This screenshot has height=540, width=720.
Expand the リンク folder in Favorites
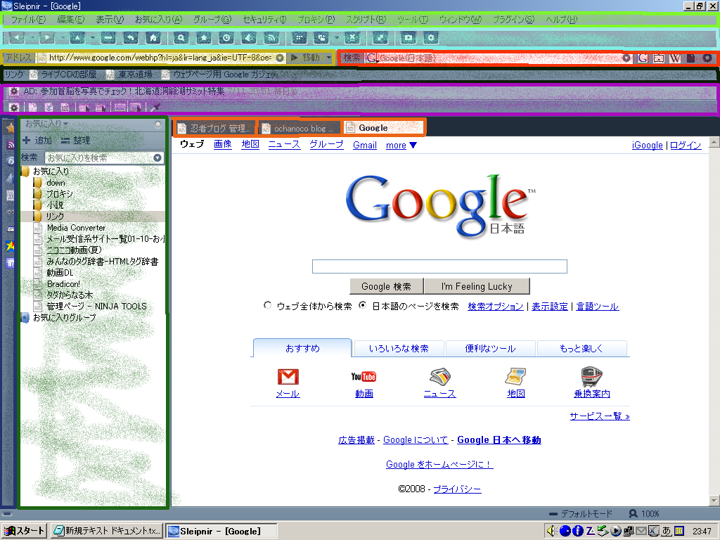(55, 217)
